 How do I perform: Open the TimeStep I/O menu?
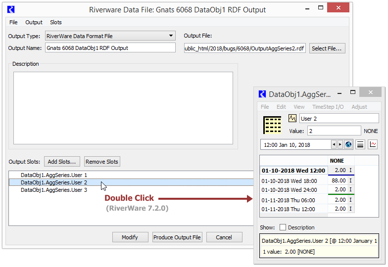pos(328,107)
